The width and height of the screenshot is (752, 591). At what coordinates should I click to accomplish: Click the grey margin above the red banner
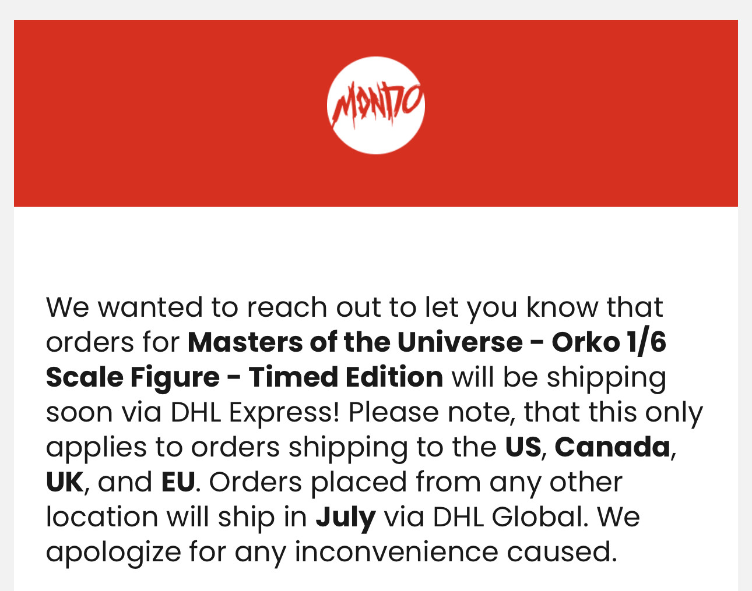pyautogui.click(x=376, y=9)
